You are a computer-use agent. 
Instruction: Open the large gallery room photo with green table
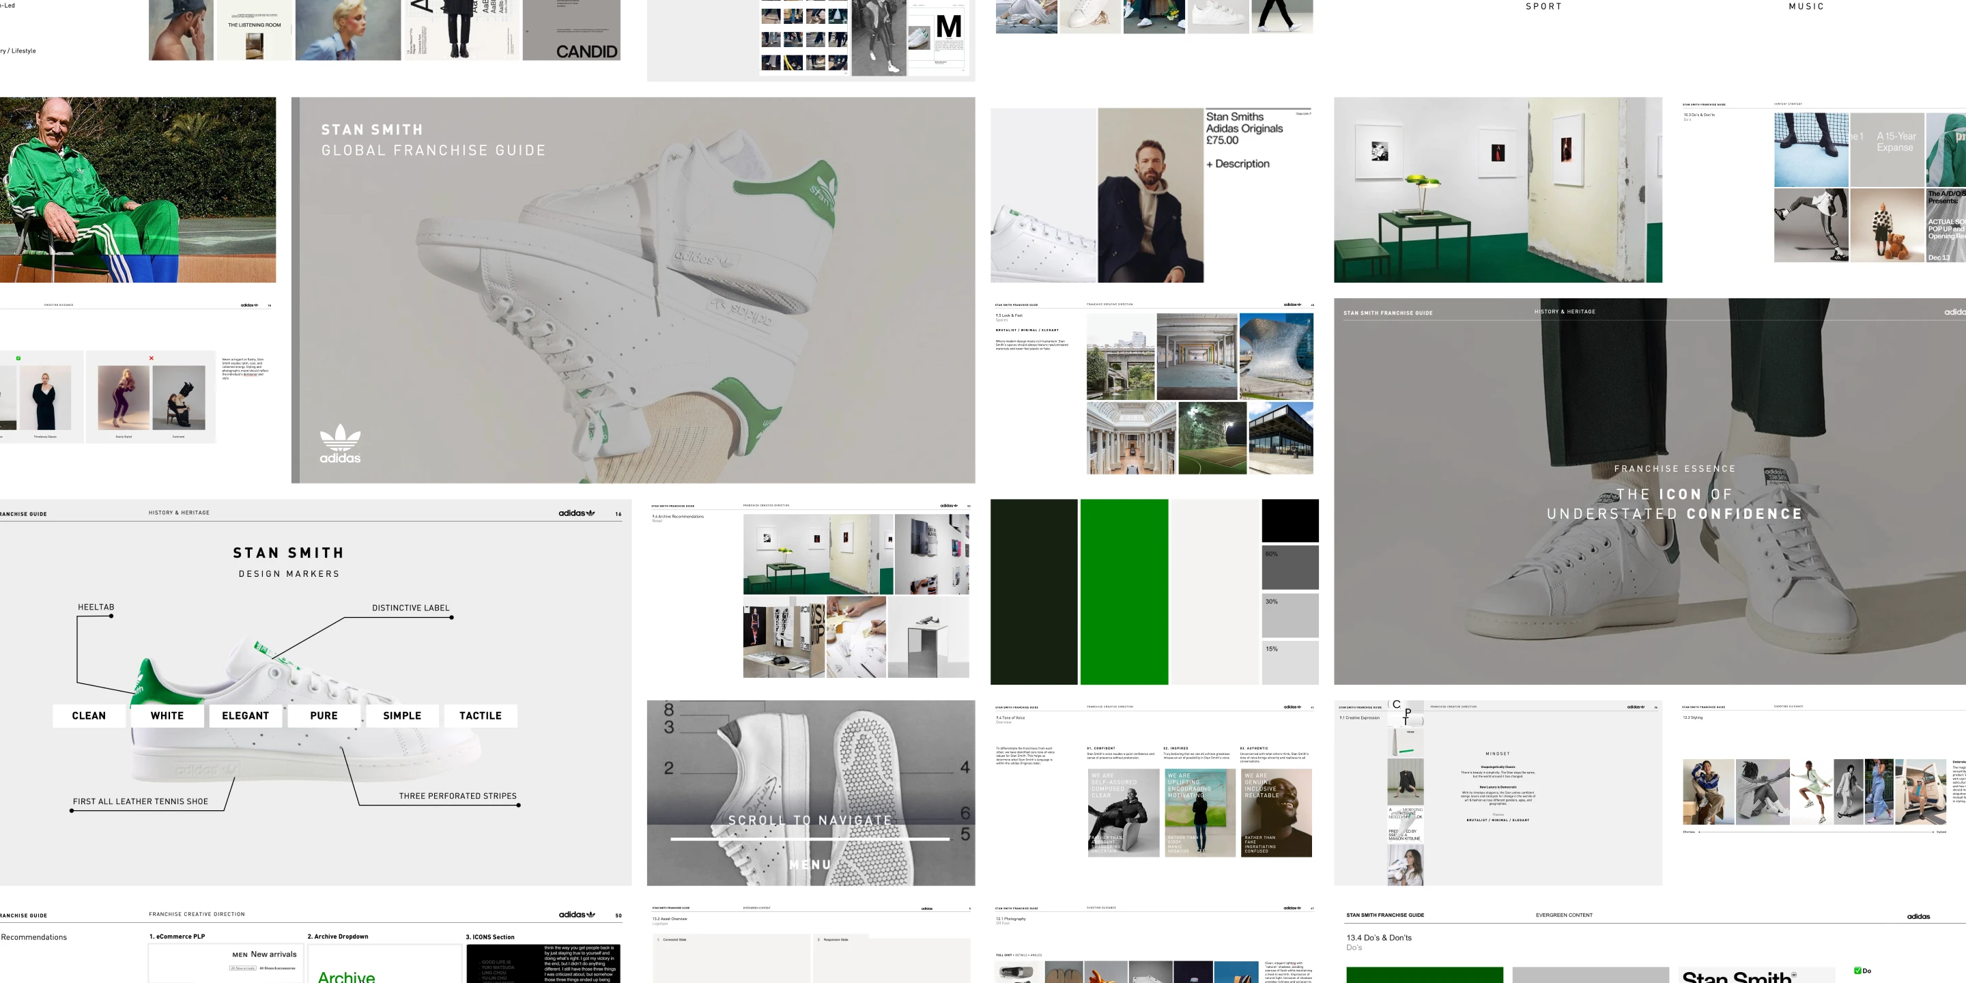[1498, 189]
